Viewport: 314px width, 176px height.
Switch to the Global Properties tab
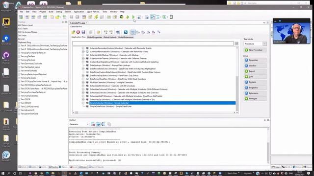(94, 37)
